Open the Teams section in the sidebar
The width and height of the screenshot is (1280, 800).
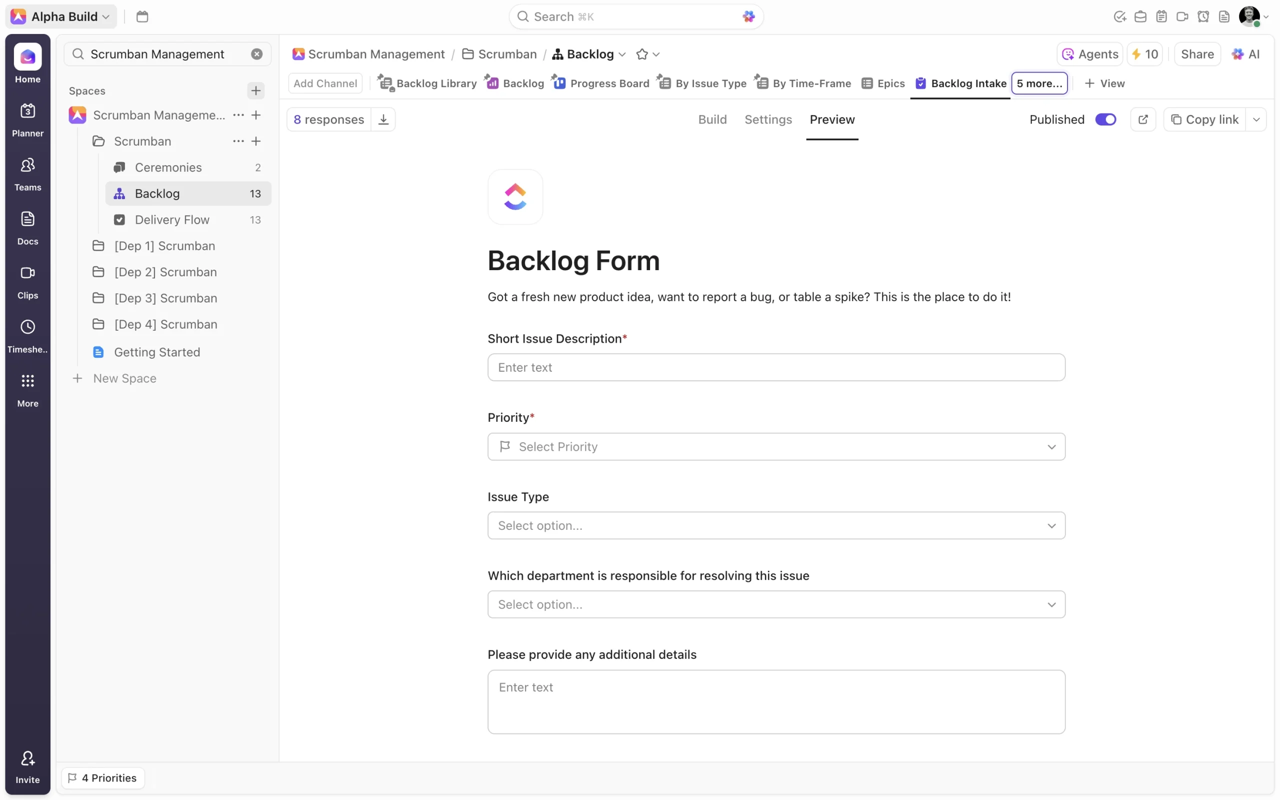[27, 174]
